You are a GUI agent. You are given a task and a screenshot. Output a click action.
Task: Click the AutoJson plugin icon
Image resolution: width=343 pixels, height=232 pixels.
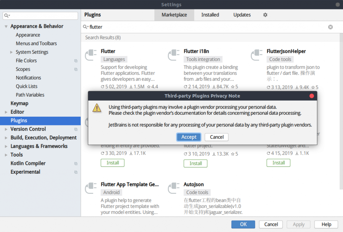[174, 188]
